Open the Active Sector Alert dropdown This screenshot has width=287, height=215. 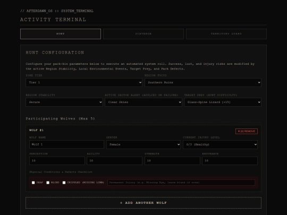(143, 102)
